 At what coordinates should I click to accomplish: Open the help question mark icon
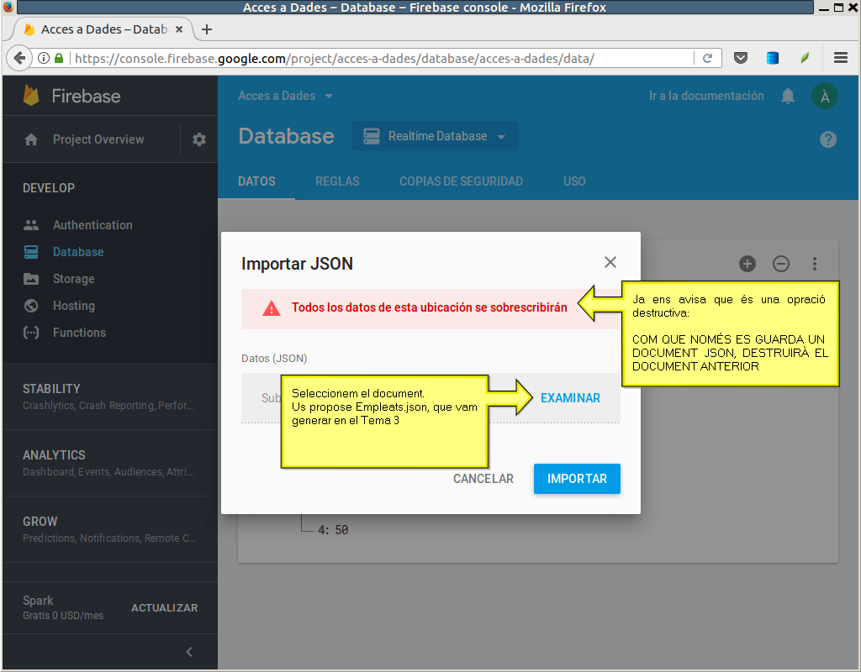(x=828, y=139)
